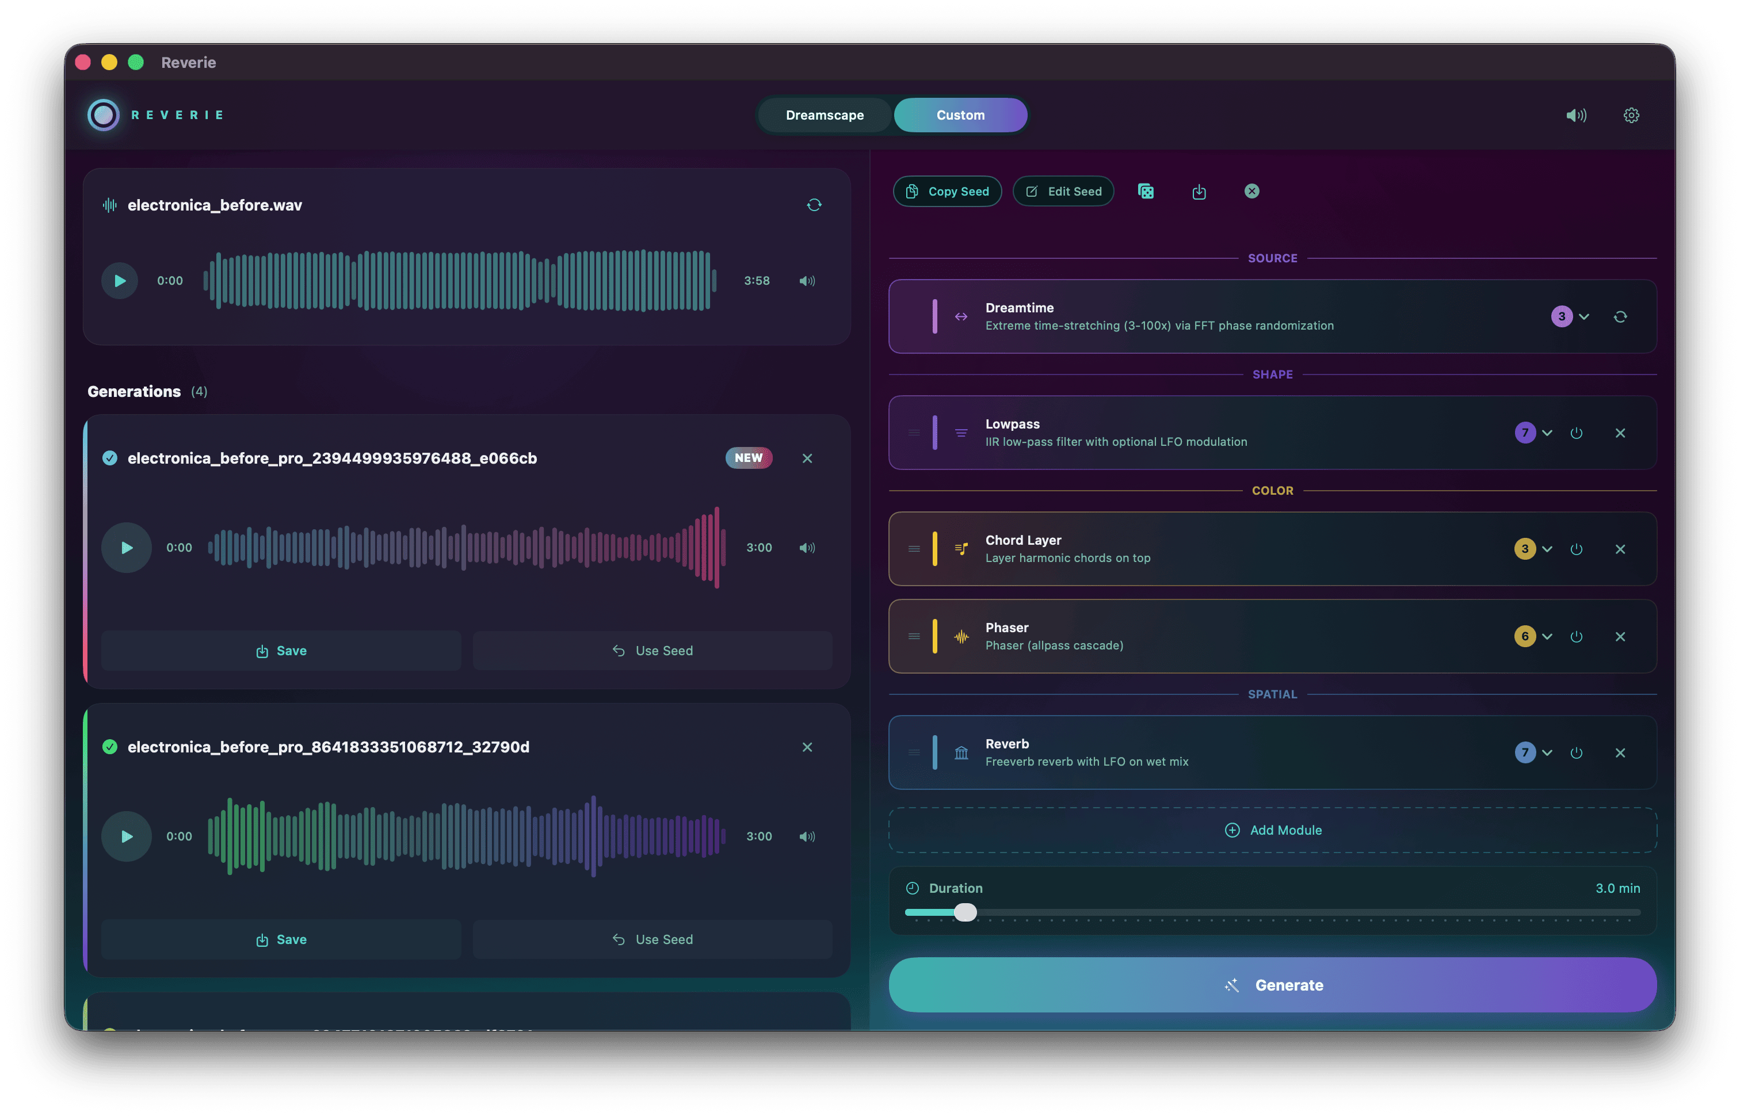Bypass Chord Layer with power toggle

tap(1575, 549)
